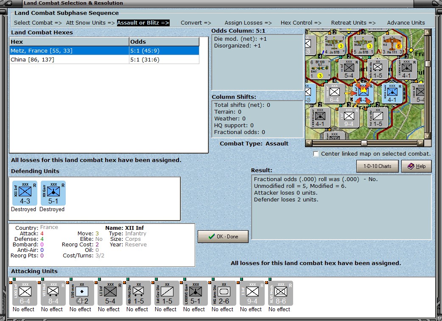This screenshot has width=442, height=321.
Task: Click the map scroll left arrow
Action: click(309, 143)
